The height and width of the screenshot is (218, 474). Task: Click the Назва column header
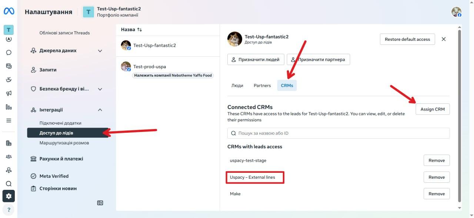pos(128,29)
